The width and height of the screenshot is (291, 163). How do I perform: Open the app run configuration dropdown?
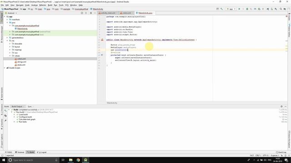tap(231, 9)
